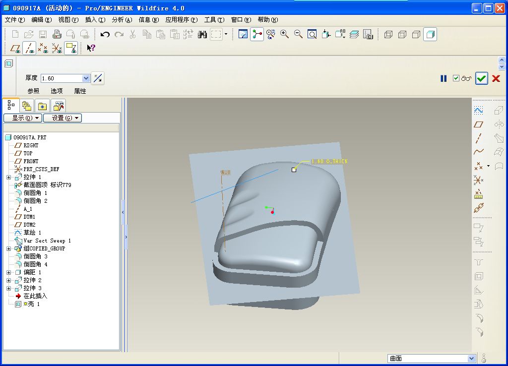
Task: Click the Repaint screen icon
Action: pos(243,34)
